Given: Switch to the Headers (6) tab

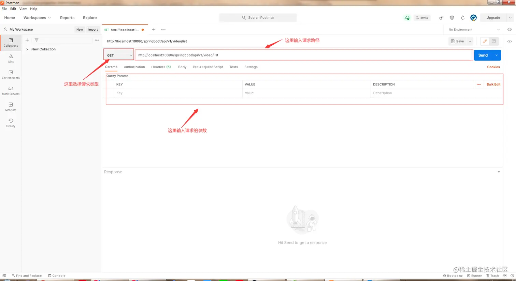Looking at the screenshot, I should pyautogui.click(x=161, y=67).
